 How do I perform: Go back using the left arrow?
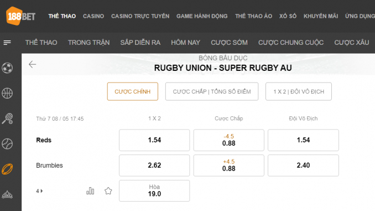[x=32, y=64]
